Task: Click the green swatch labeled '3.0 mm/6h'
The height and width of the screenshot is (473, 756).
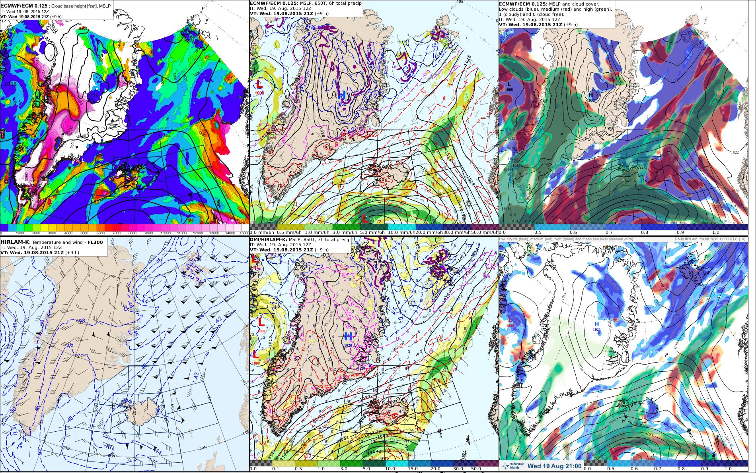Action: tap(347, 226)
